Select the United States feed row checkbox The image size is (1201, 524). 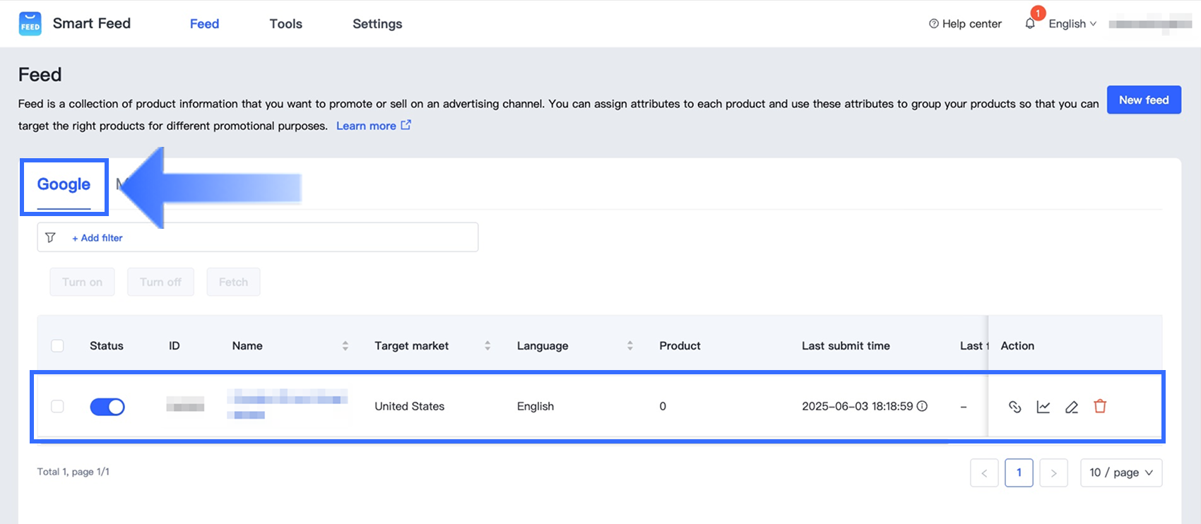click(x=58, y=407)
